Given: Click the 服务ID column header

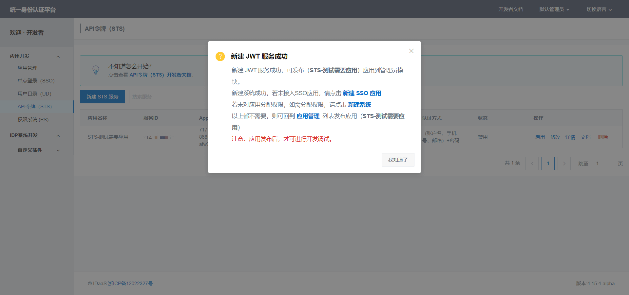Looking at the screenshot, I should (151, 118).
